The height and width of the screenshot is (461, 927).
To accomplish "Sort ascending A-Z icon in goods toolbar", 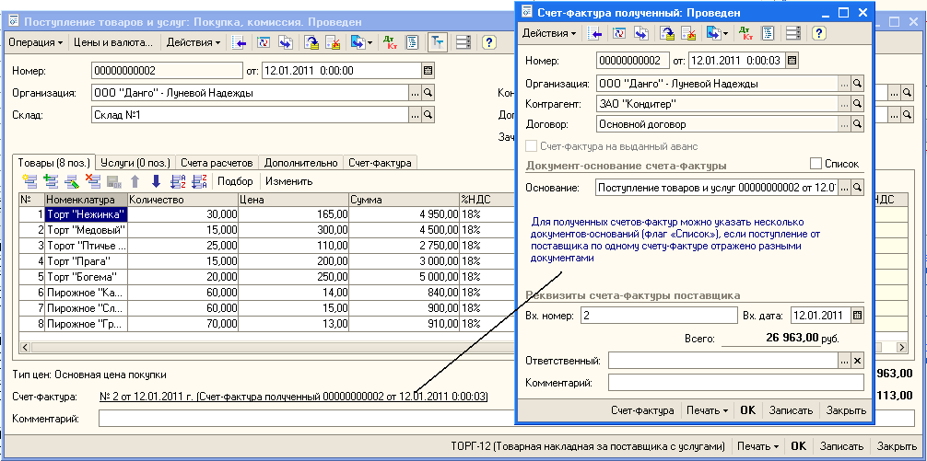I will pyautogui.click(x=178, y=181).
